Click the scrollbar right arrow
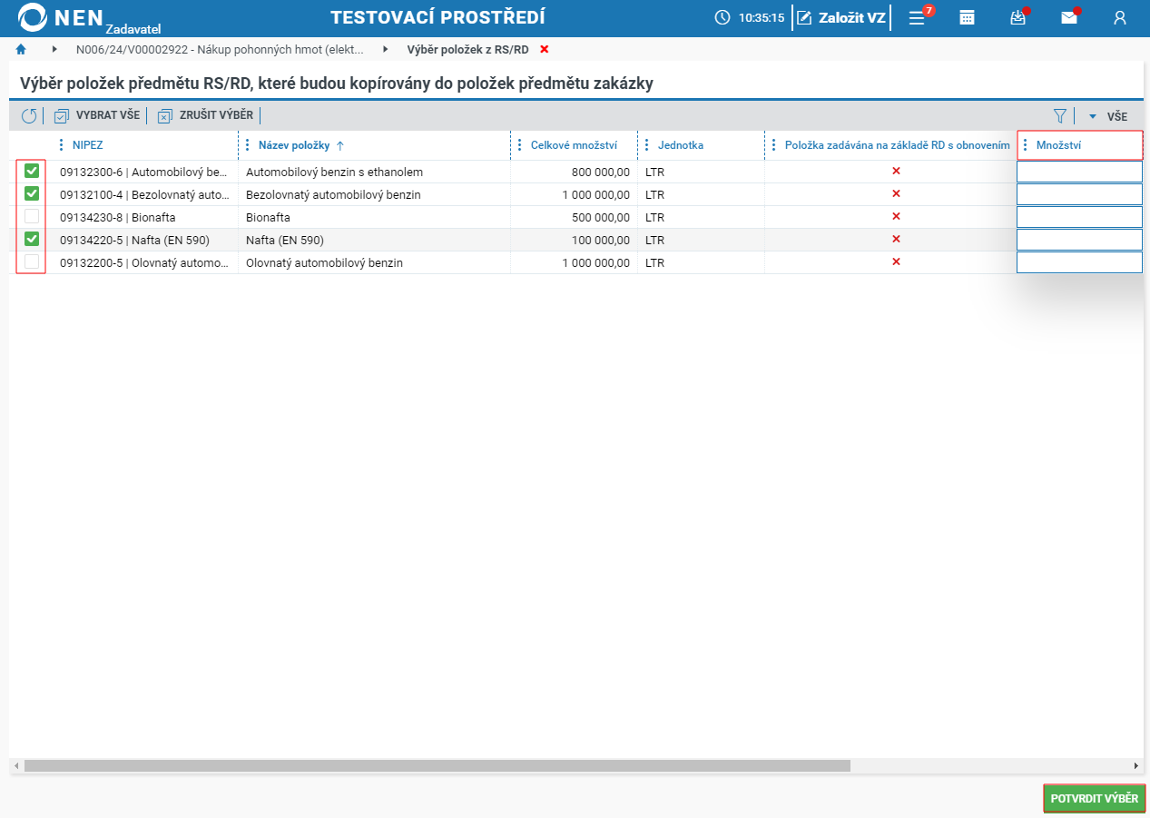Viewport: 1150px width, 818px height. [1135, 765]
